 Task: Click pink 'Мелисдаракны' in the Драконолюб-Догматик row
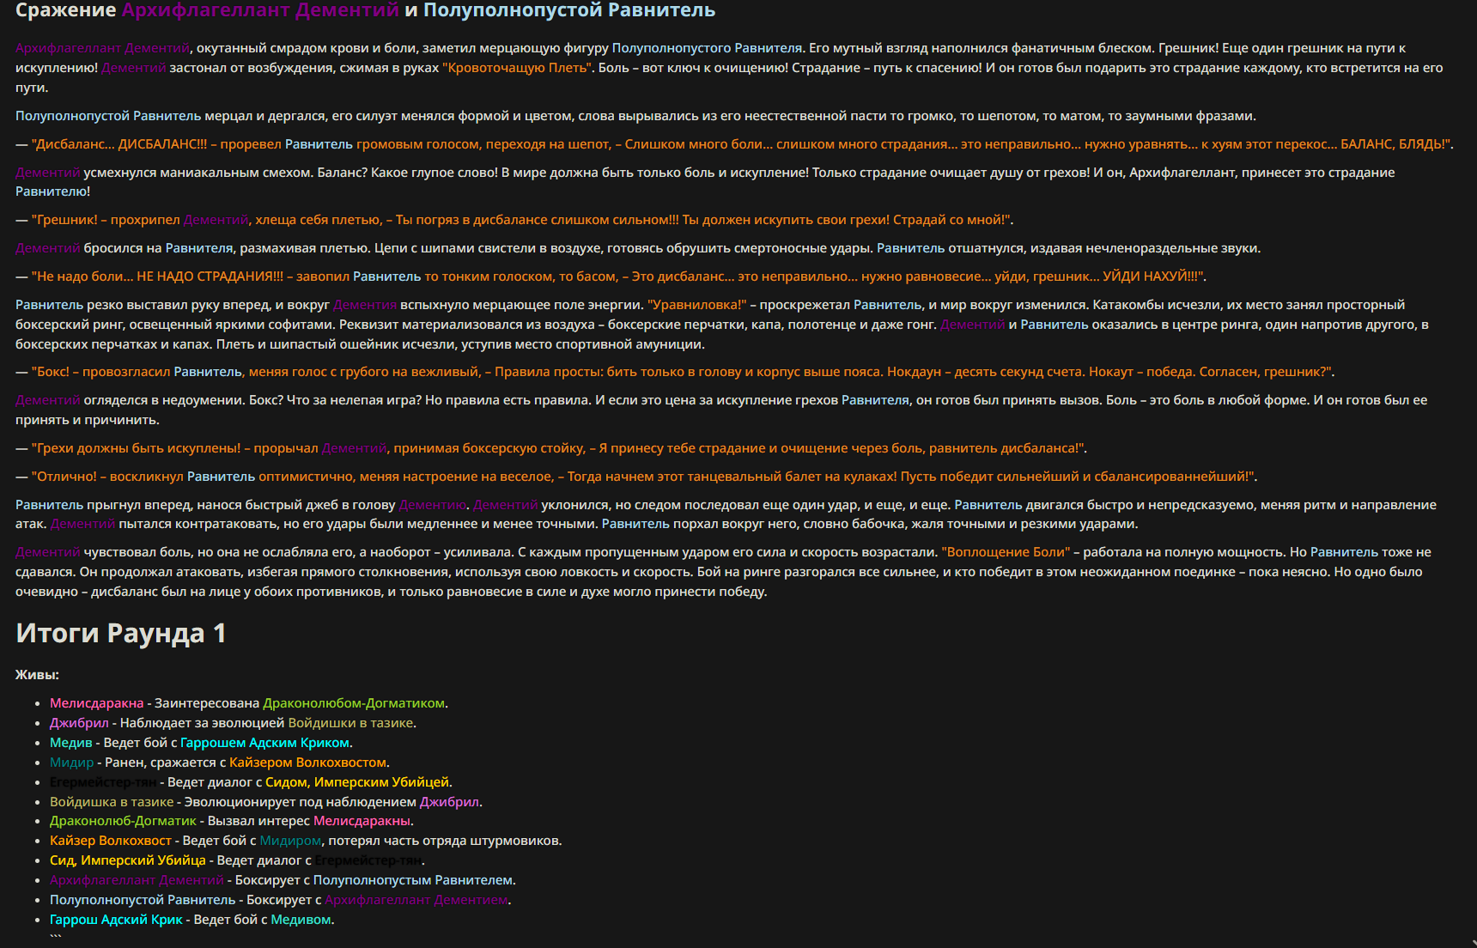(362, 821)
